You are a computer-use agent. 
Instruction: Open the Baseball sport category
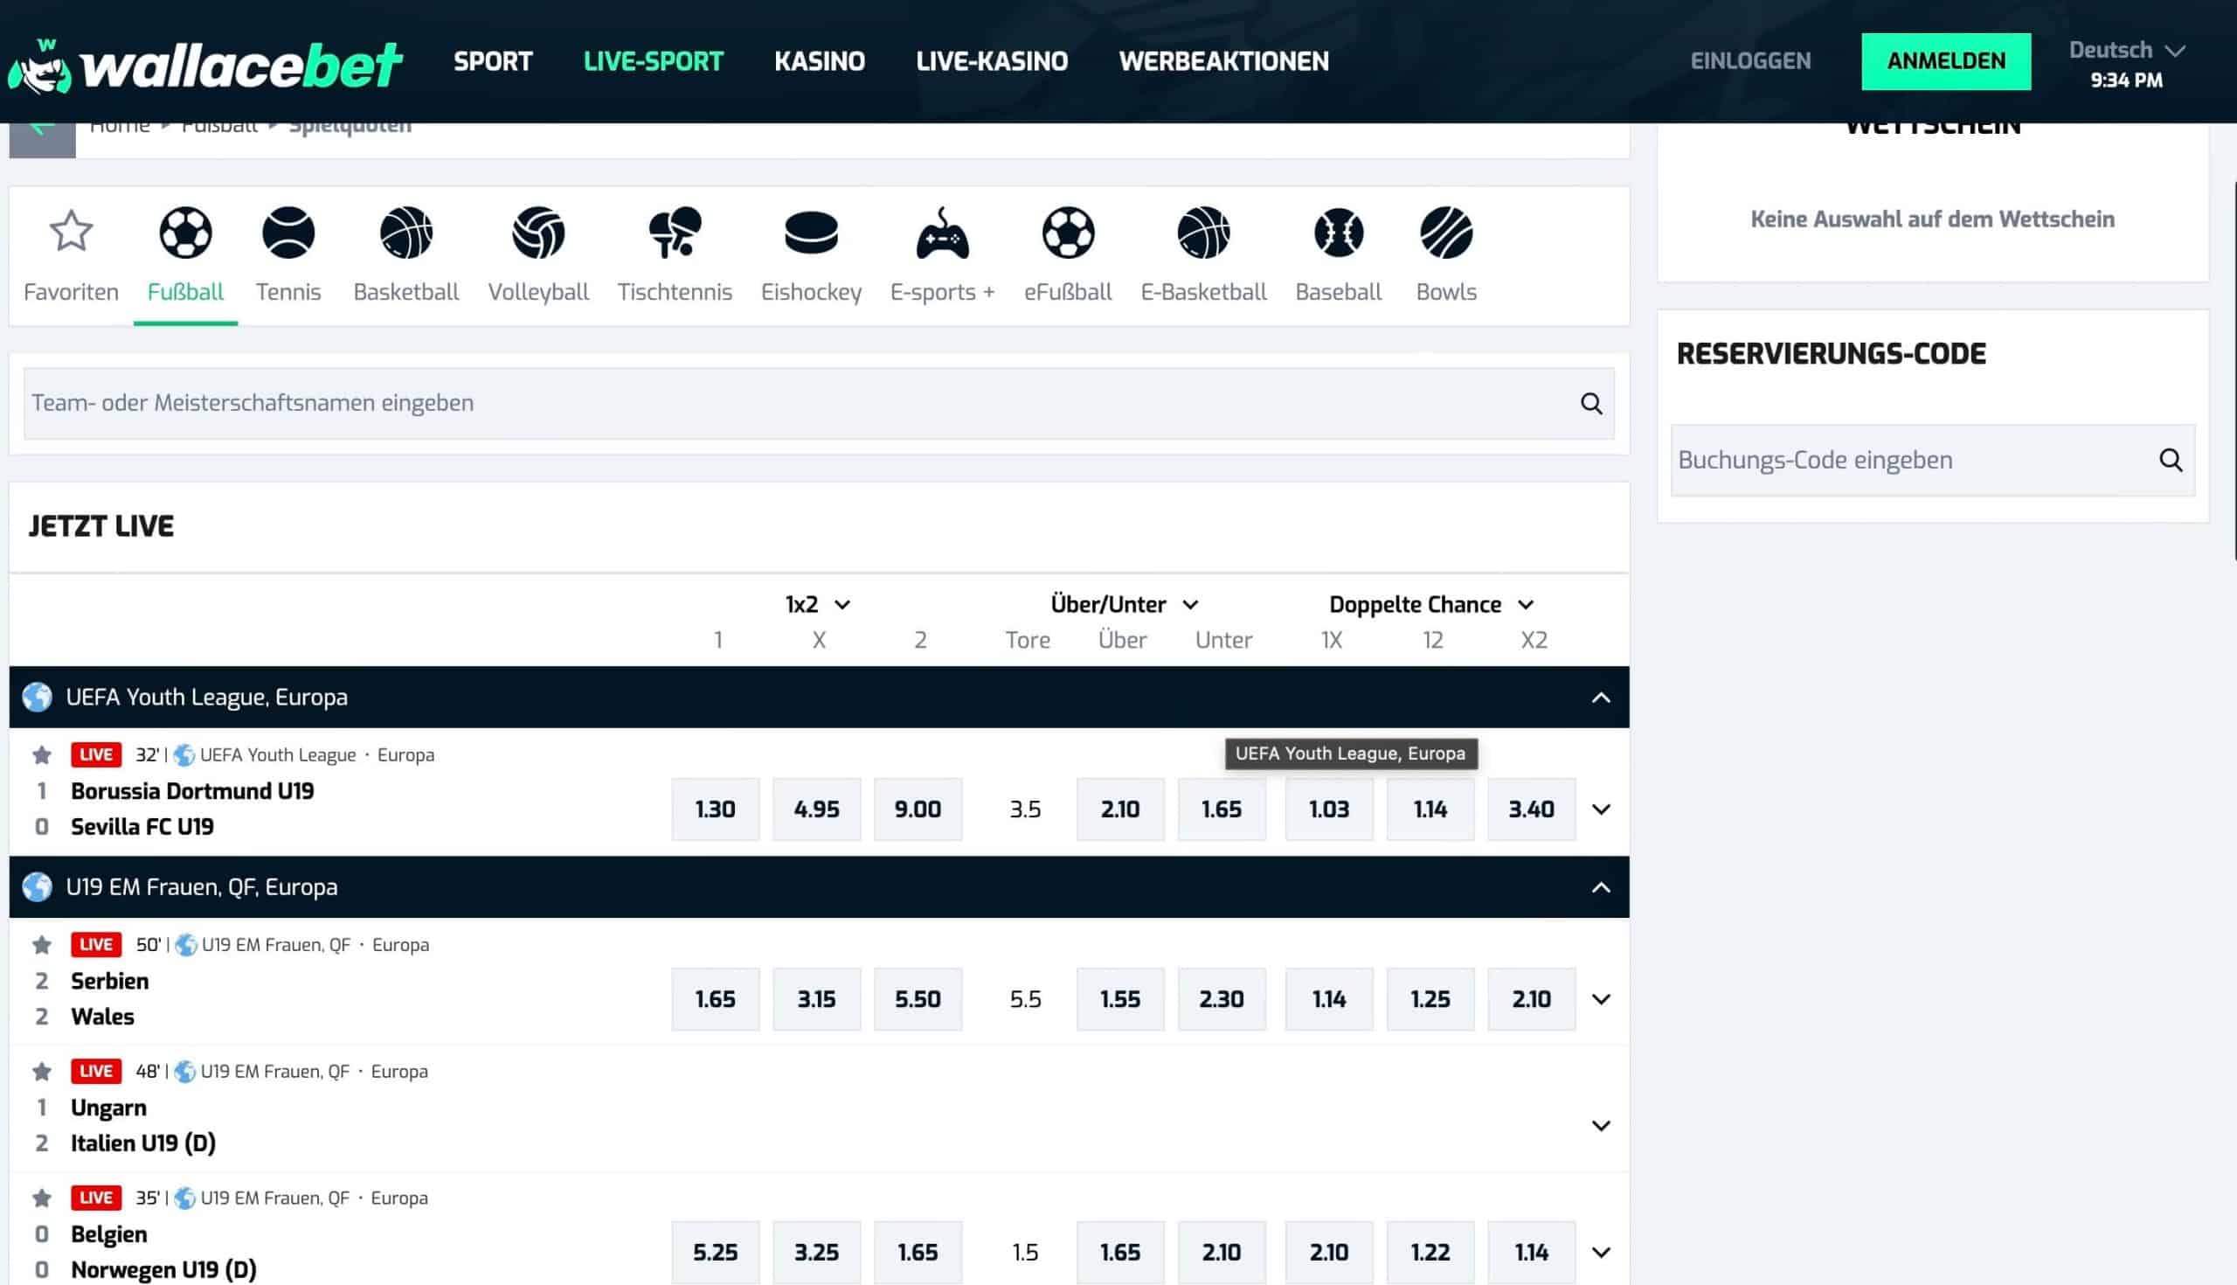tap(1338, 233)
